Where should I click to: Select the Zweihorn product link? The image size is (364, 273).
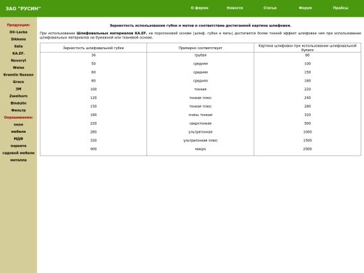coord(18,96)
